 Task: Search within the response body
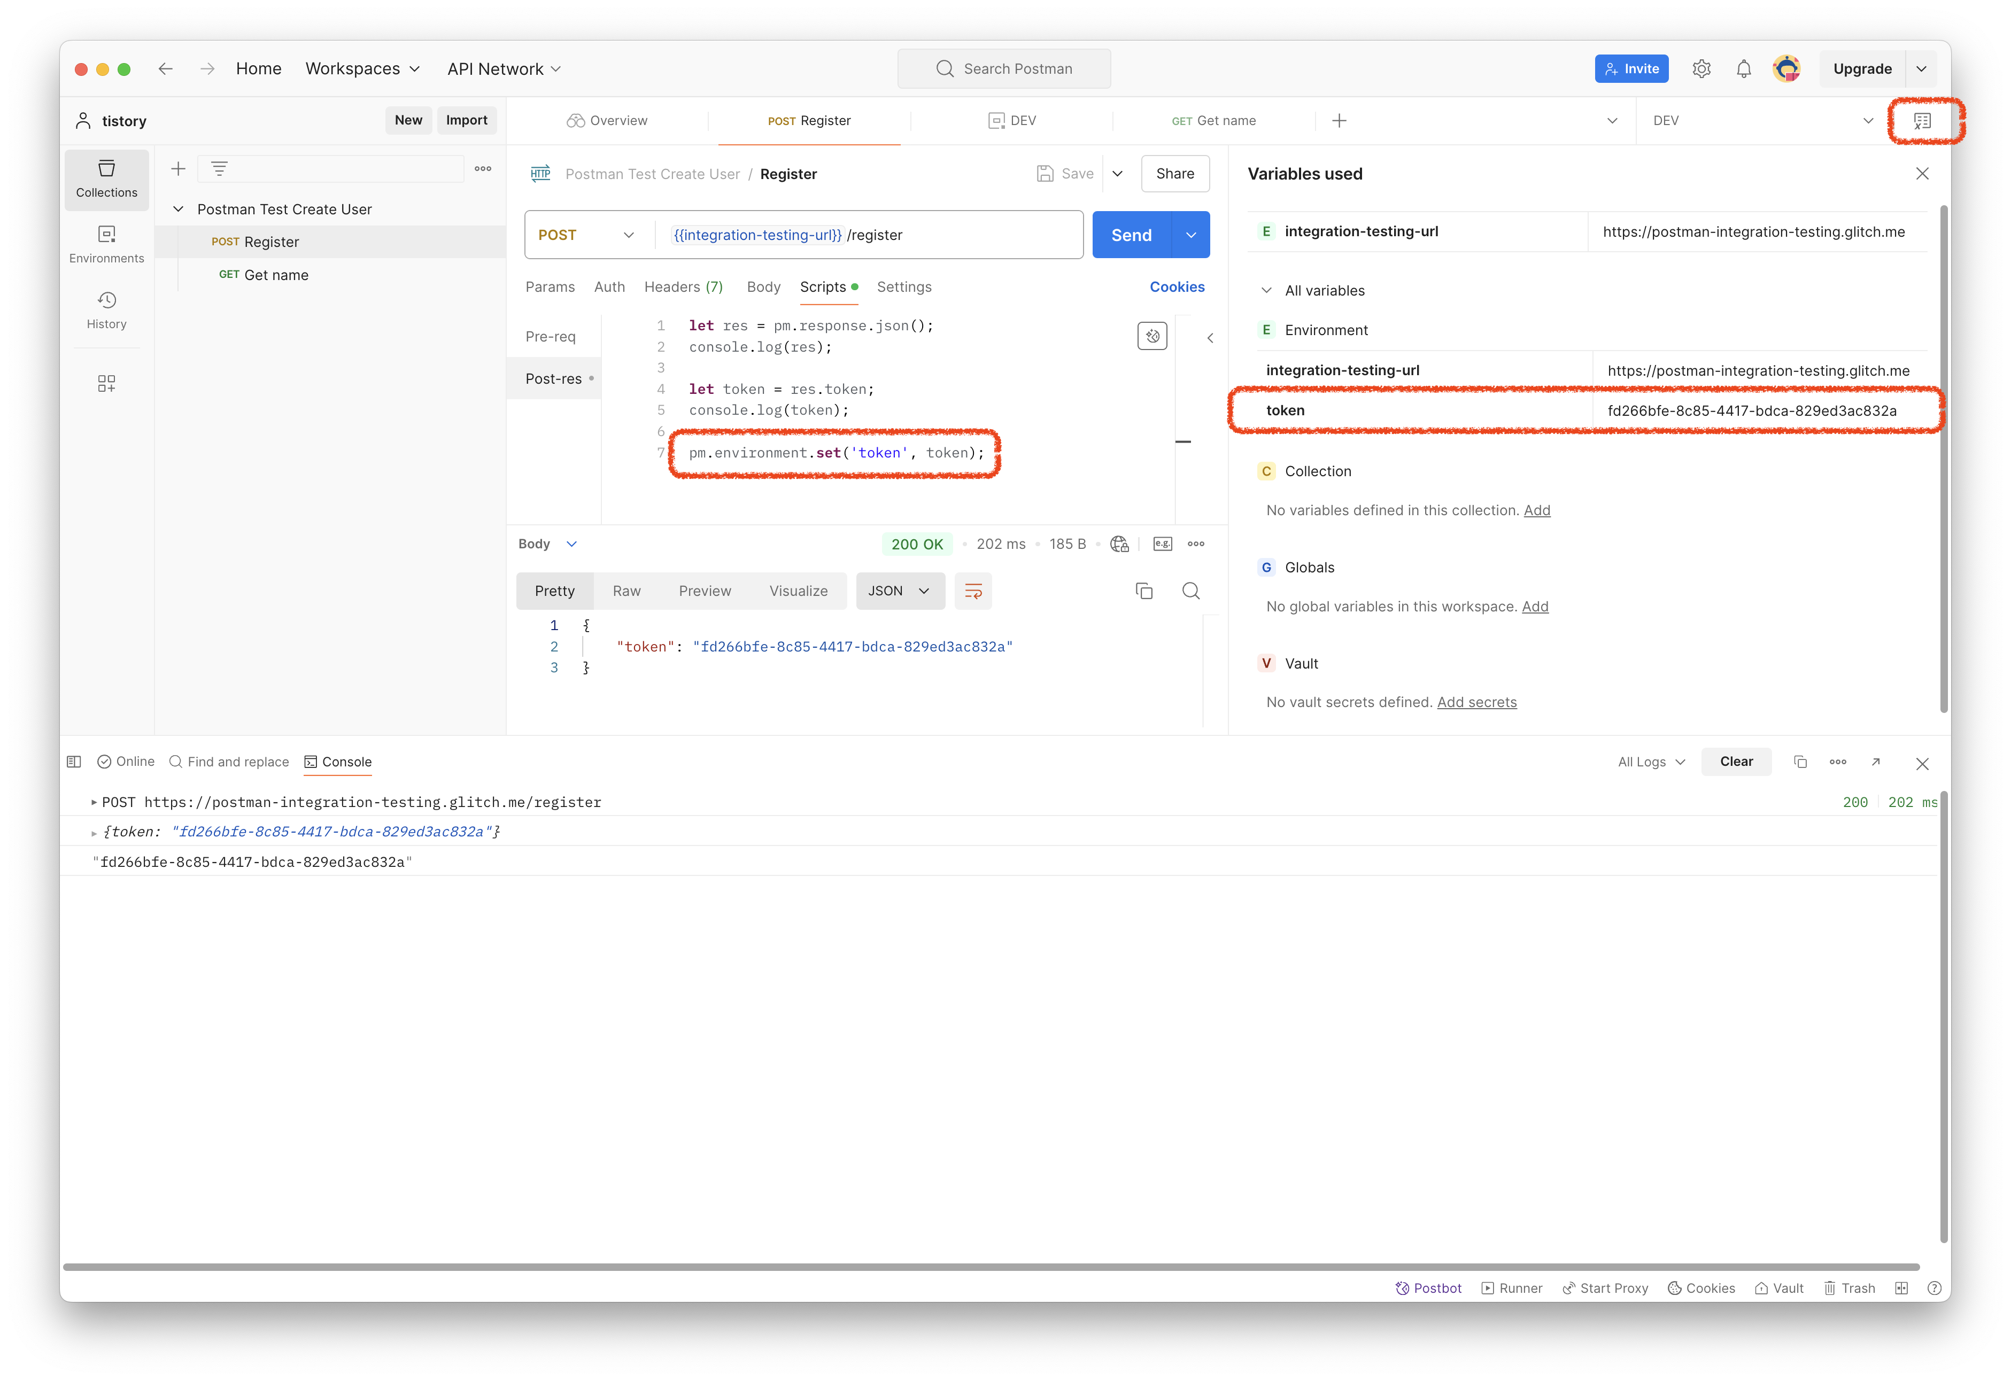1190,591
